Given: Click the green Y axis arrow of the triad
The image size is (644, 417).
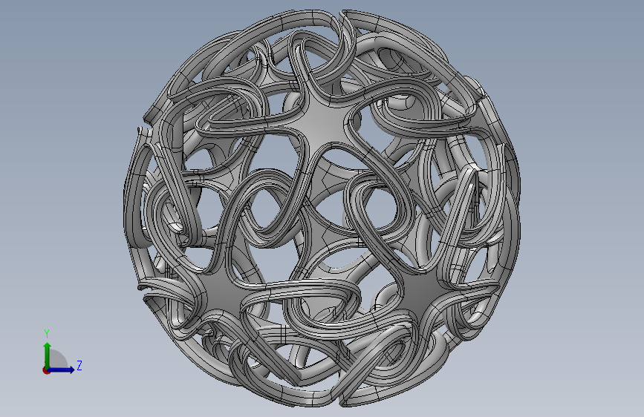Looking at the screenshot, I should [x=48, y=355].
